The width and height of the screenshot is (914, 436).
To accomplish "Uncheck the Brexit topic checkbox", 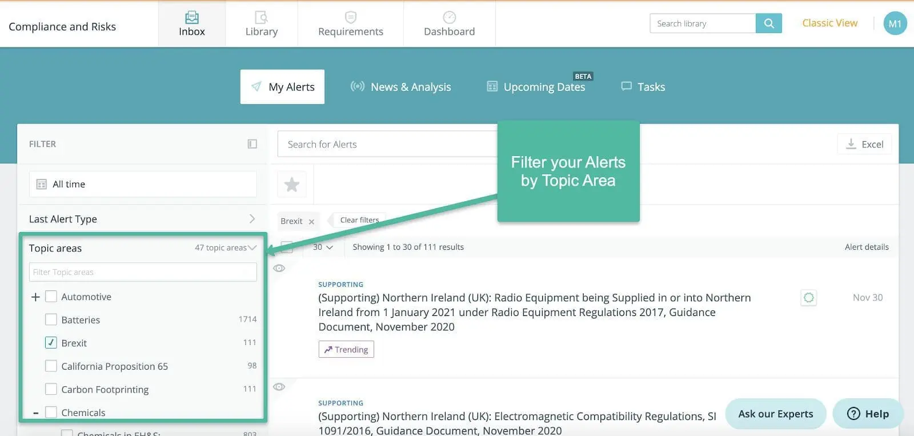I will click(51, 343).
